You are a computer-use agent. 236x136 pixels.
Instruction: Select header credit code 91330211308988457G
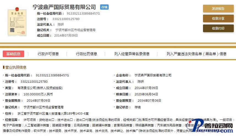coord(83,13)
